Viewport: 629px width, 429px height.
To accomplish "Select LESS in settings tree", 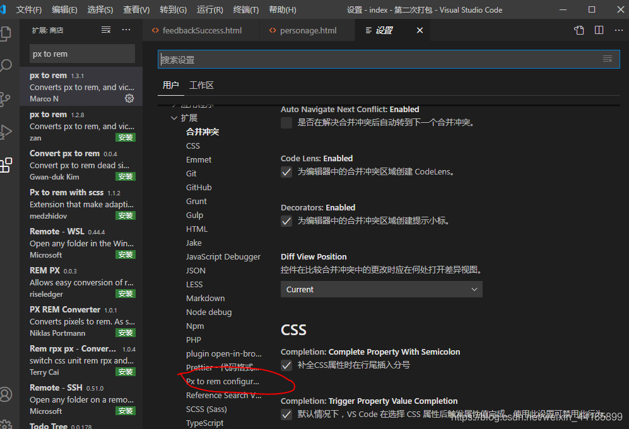I will point(194,284).
